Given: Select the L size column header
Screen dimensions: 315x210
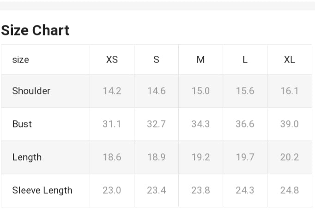Looking at the screenshot, I should coord(245,59).
